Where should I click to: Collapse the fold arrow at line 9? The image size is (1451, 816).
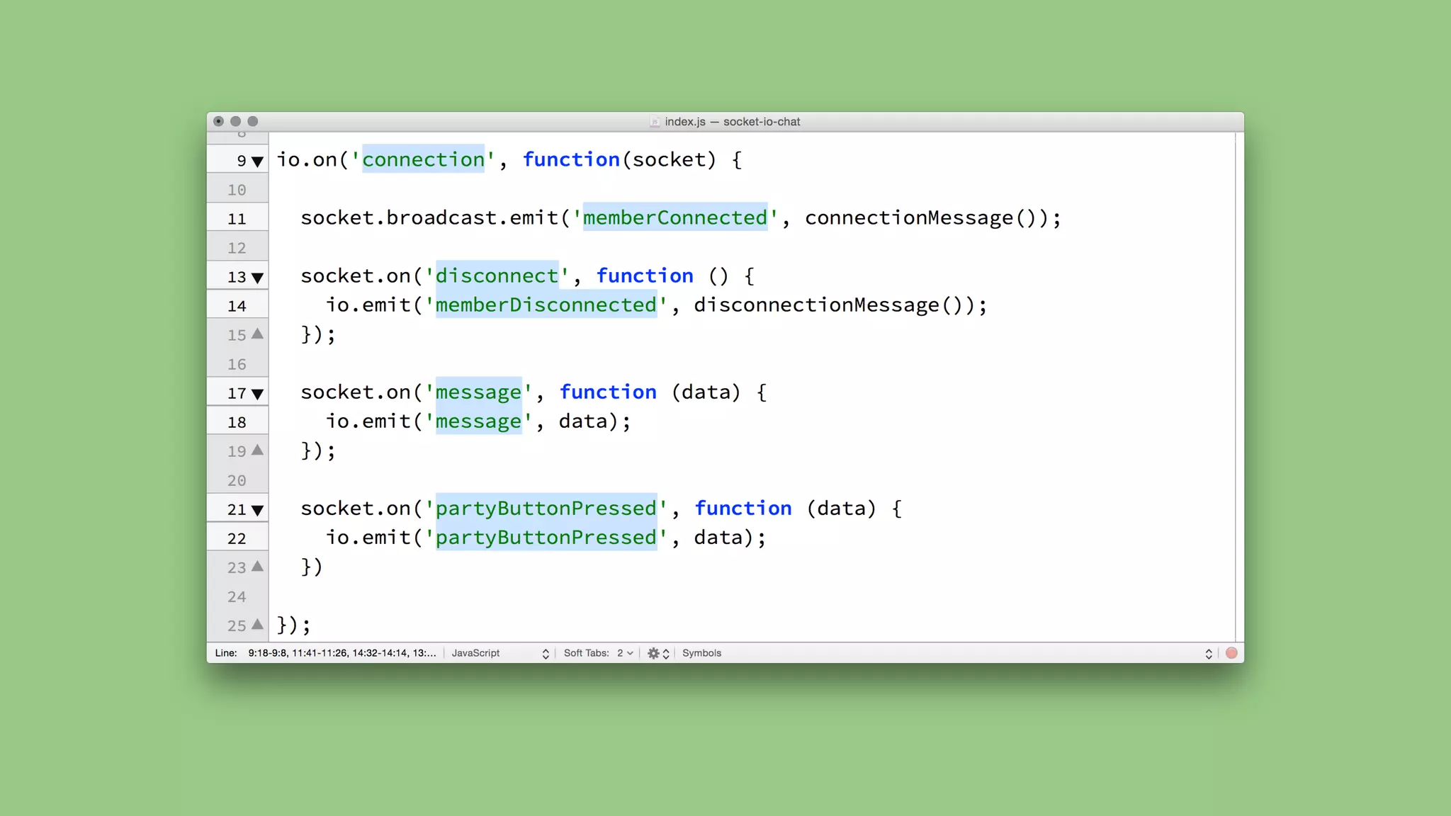pyautogui.click(x=257, y=161)
